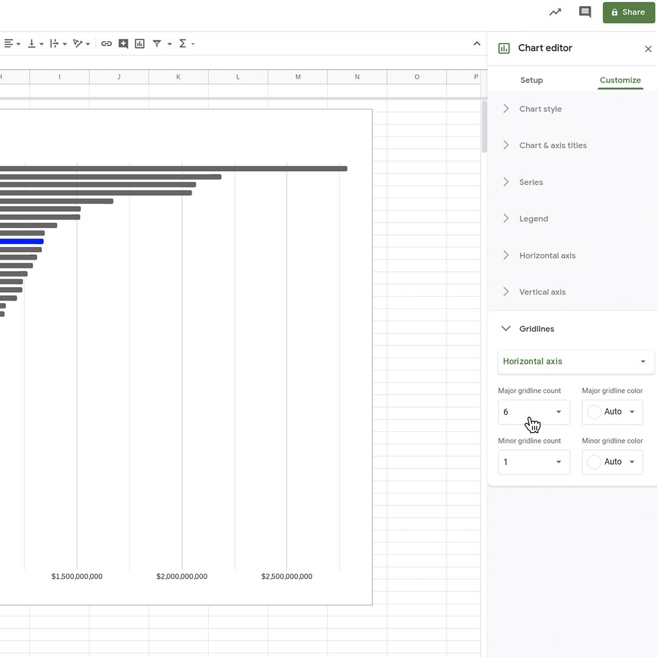Open the Major gridline color picker

point(612,412)
